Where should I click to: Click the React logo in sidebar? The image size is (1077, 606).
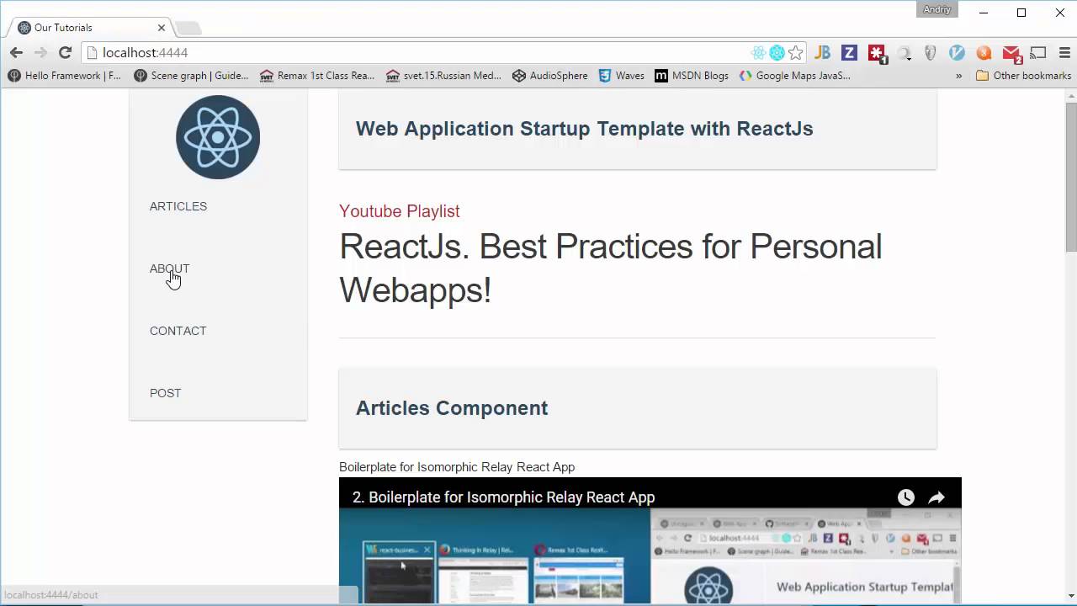(x=218, y=137)
